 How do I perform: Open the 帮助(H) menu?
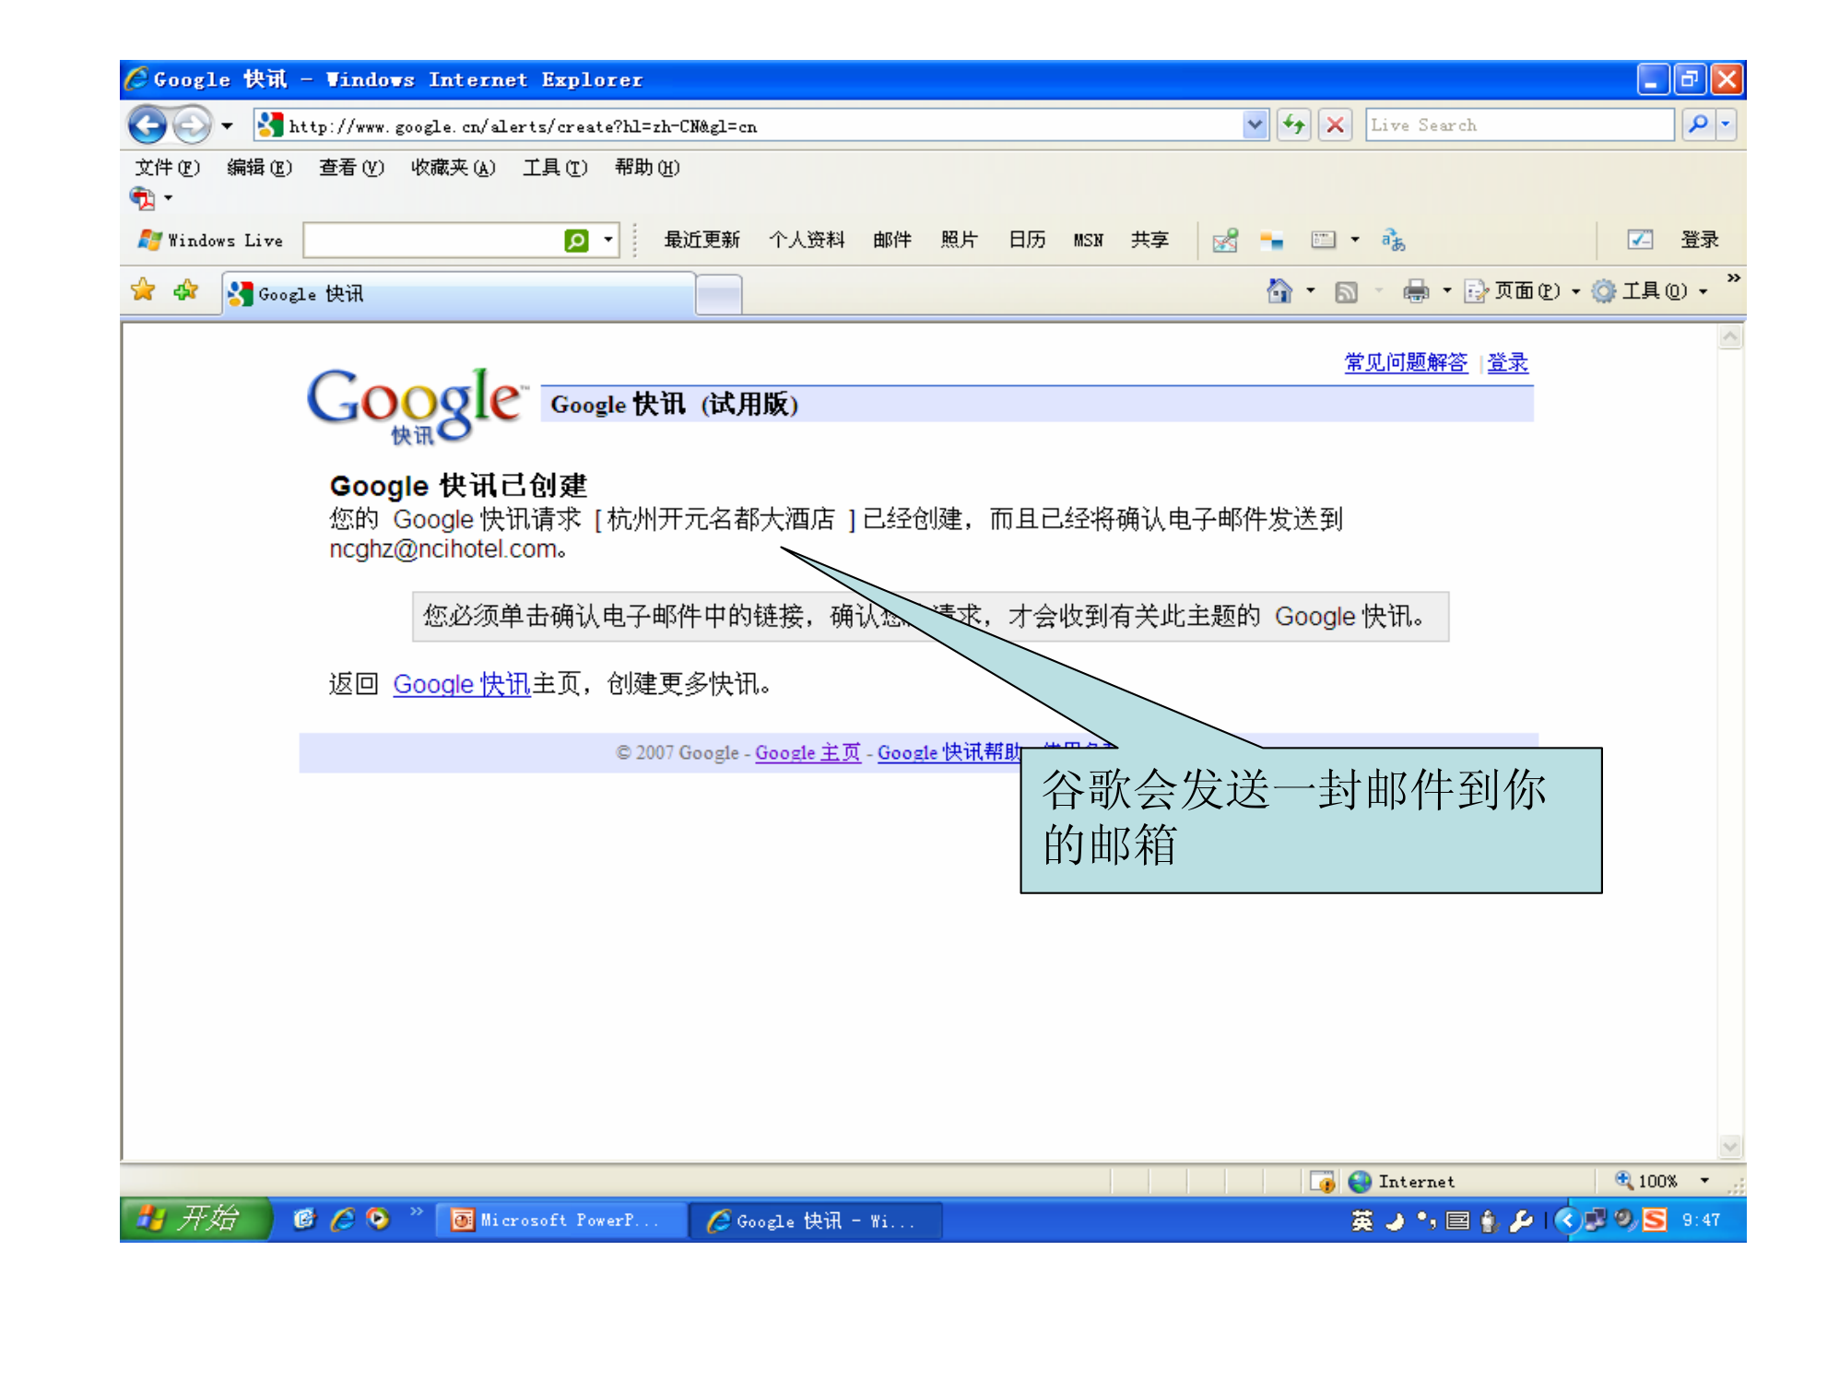(647, 168)
